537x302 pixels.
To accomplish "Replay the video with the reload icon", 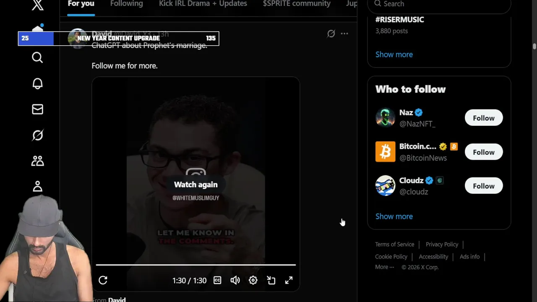I will click(103, 280).
